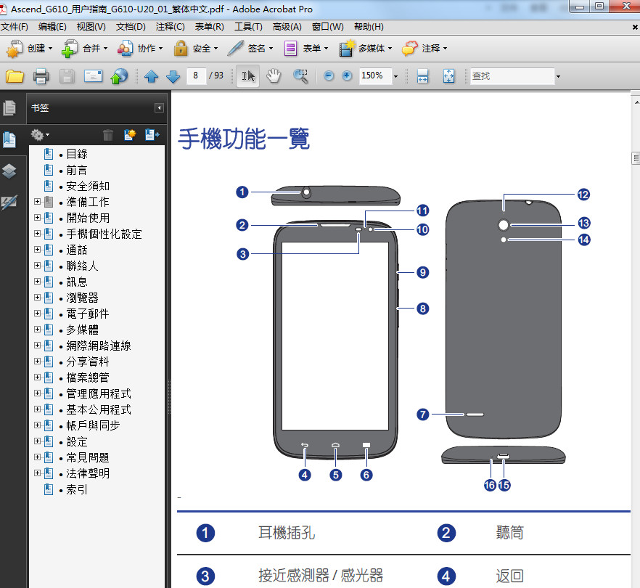The width and height of the screenshot is (640, 588).
Task: Expand the 通話 bookmark
Action: tap(37, 250)
